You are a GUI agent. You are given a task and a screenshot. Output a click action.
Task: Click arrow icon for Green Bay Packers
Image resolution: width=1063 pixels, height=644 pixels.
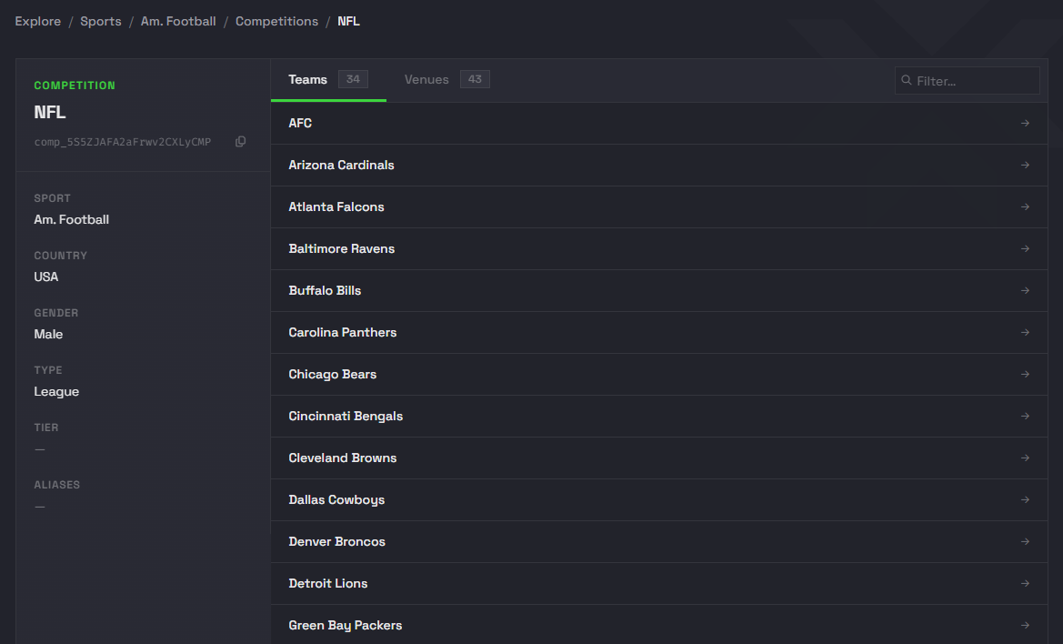[x=1025, y=626]
